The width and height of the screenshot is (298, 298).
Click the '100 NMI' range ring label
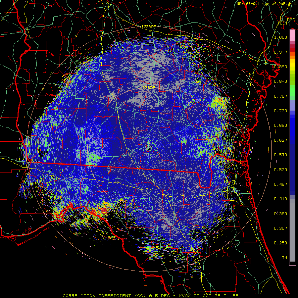coord(149,26)
